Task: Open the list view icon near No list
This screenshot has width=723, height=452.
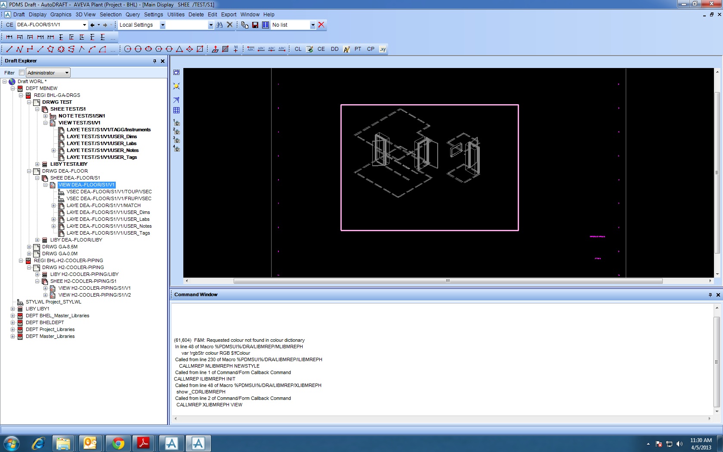Action: pyautogui.click(x=266, y=25)
